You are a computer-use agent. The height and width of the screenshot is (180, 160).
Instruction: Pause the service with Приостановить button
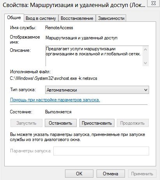point(97,123)
